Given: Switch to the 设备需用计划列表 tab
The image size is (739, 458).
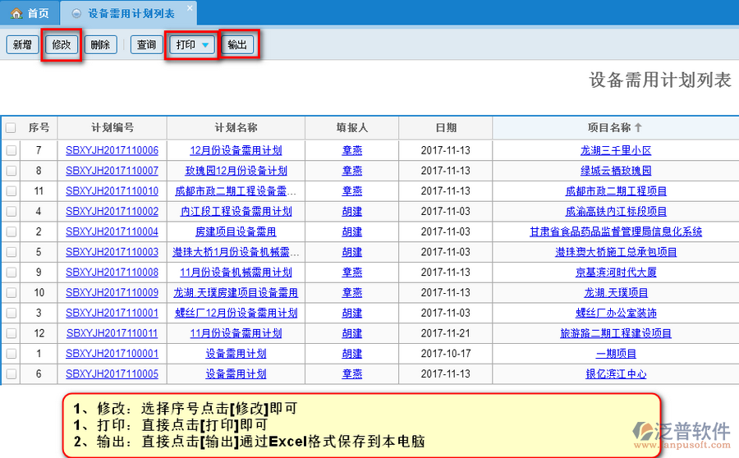Looking at the screenshot, I should (131, 14).
